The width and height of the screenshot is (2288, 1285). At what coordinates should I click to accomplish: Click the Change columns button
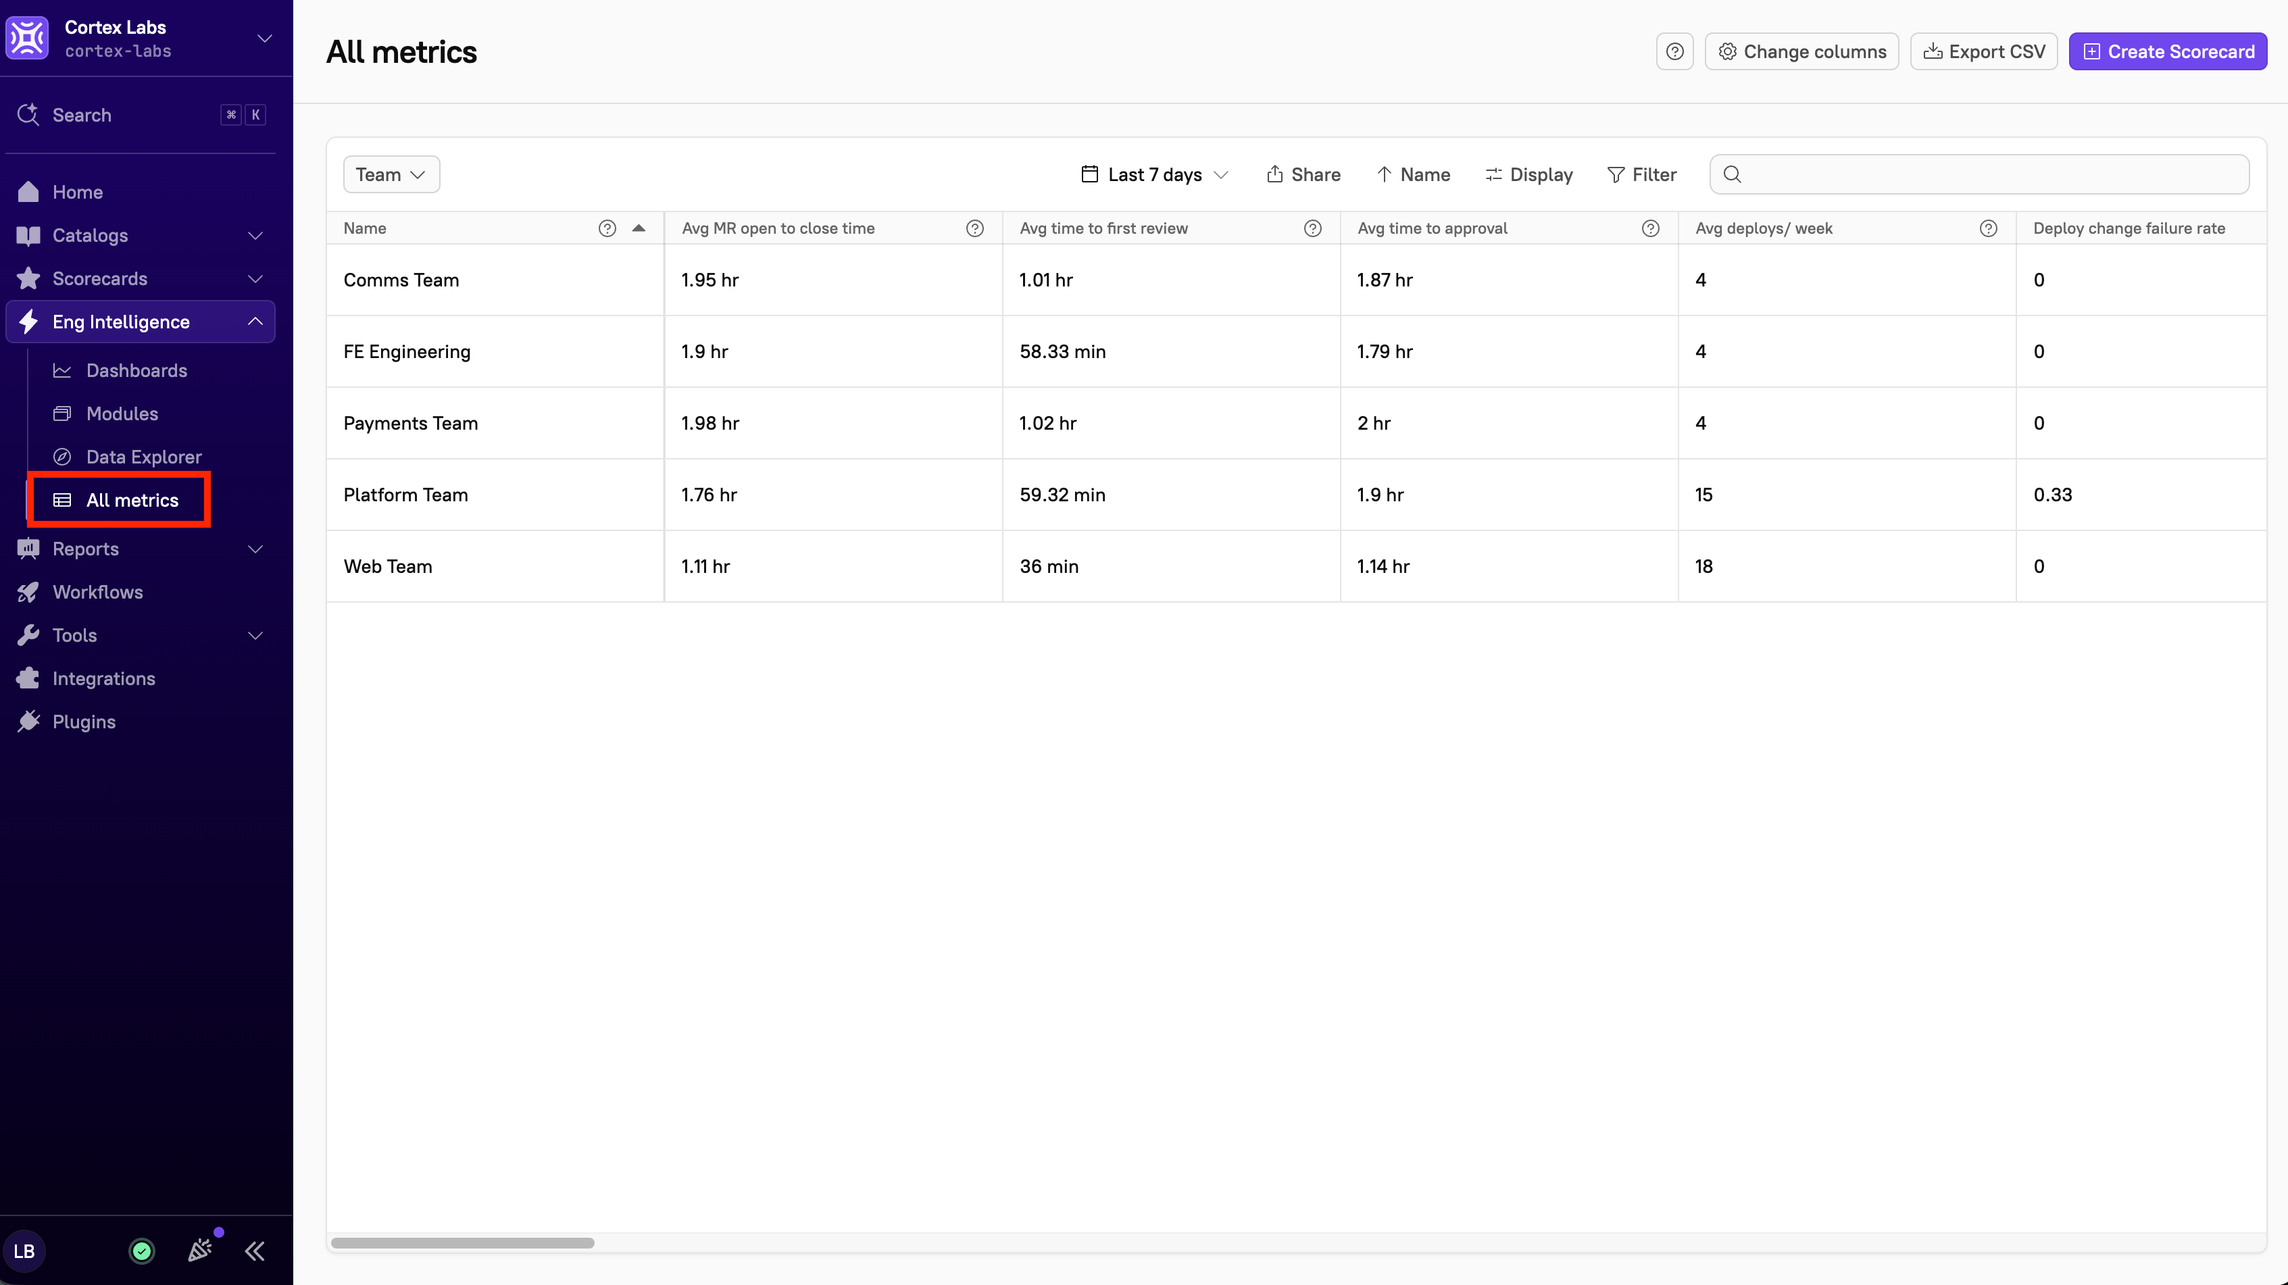[x=1801, y=51]
